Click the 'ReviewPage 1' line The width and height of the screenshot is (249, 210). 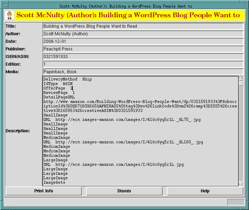coord(59,93)
